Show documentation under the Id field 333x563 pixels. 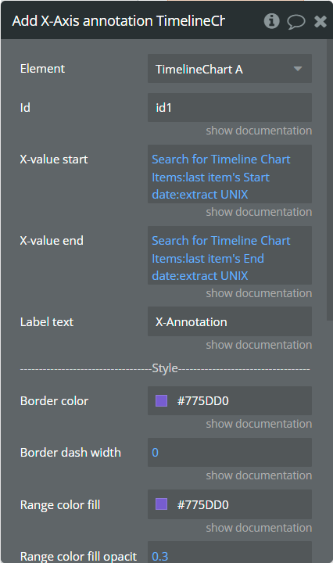point(259,131)
